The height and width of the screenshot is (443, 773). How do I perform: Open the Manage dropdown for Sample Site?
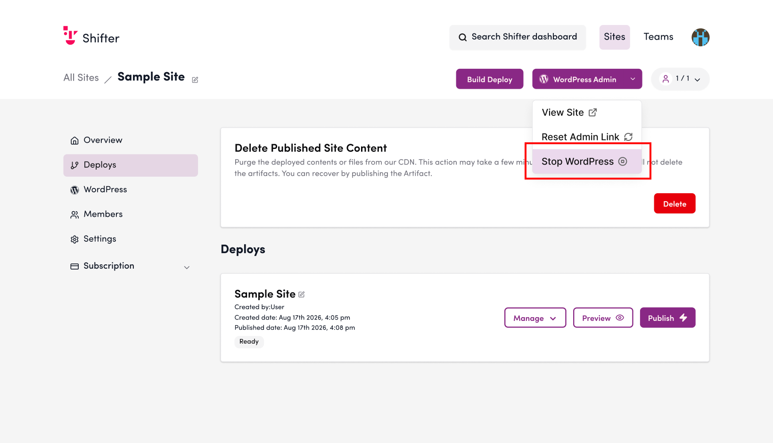(x=535, y=318)
